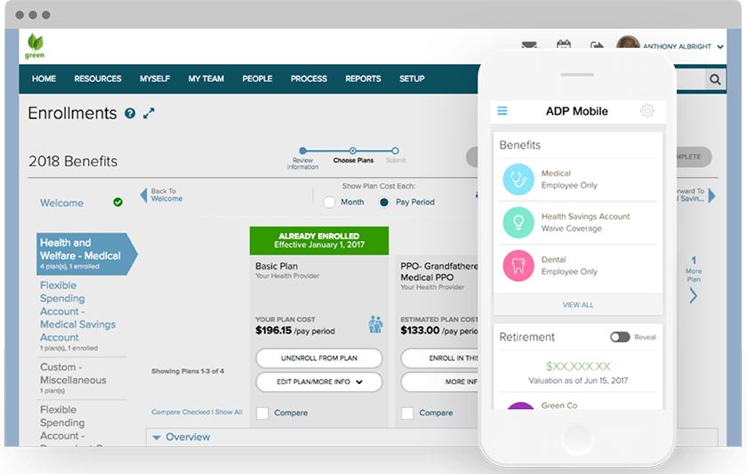Tap the Health Savings Account lightbulb icon

click(x=518, y=222)
